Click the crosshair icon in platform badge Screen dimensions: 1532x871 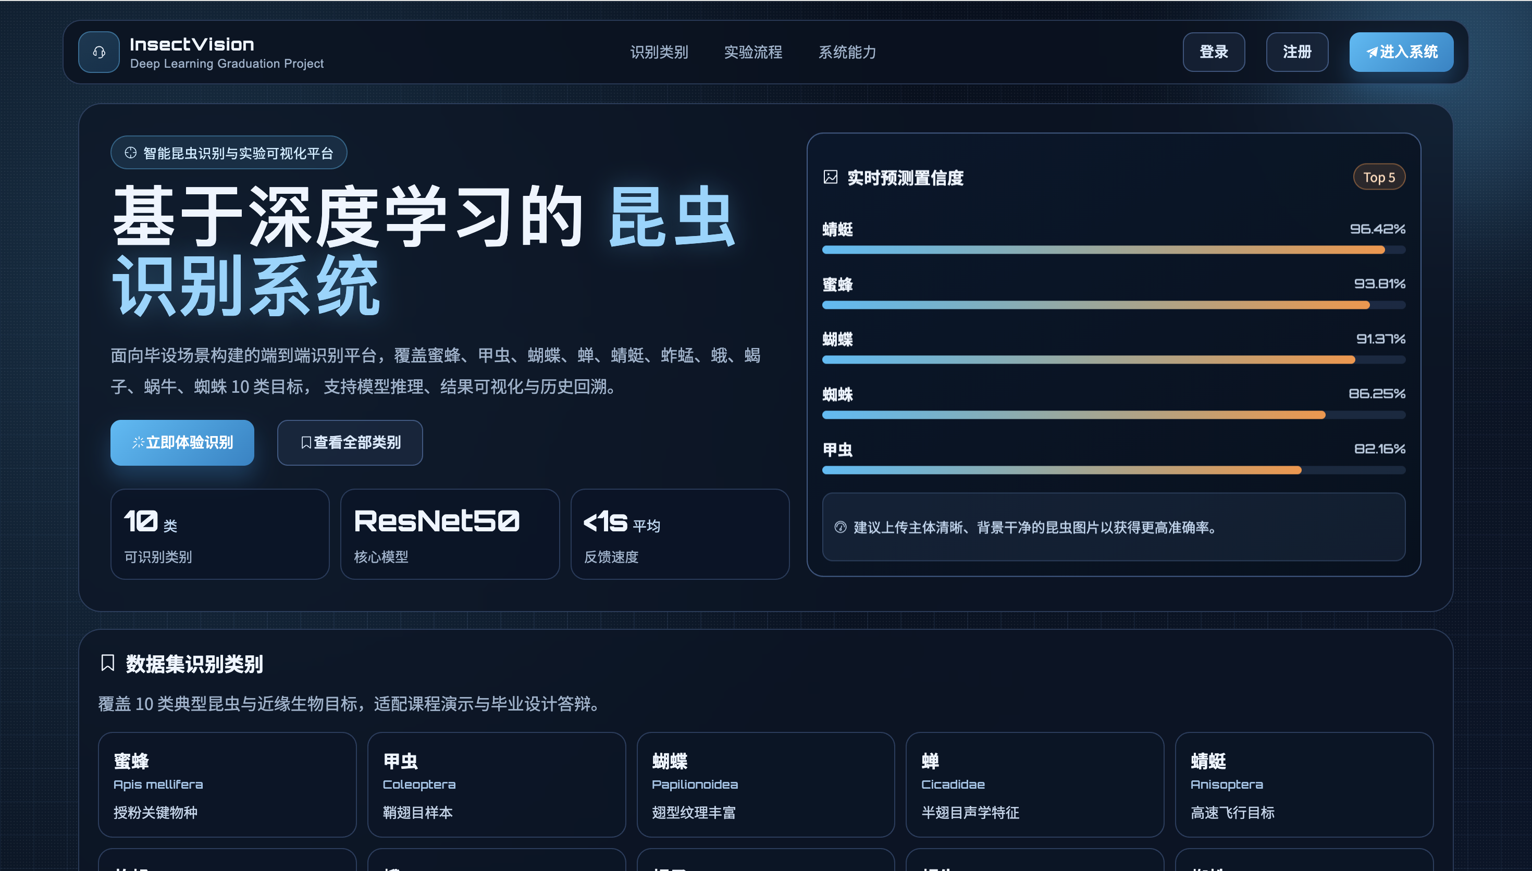(130, 153)
